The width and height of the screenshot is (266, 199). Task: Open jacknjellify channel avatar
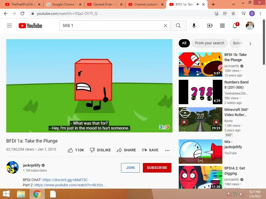(12, 167)
